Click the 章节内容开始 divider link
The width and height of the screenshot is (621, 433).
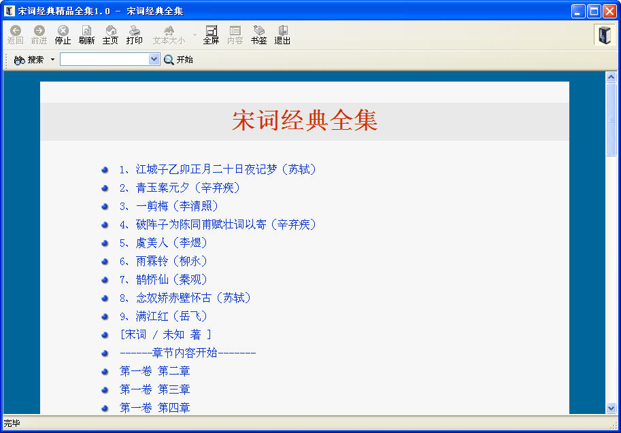(188, 353)
